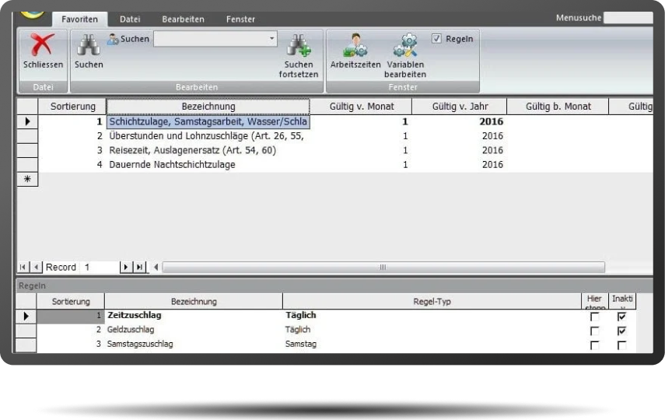
Task: Go to last record navigation arrow
Action: click(139, 268)
